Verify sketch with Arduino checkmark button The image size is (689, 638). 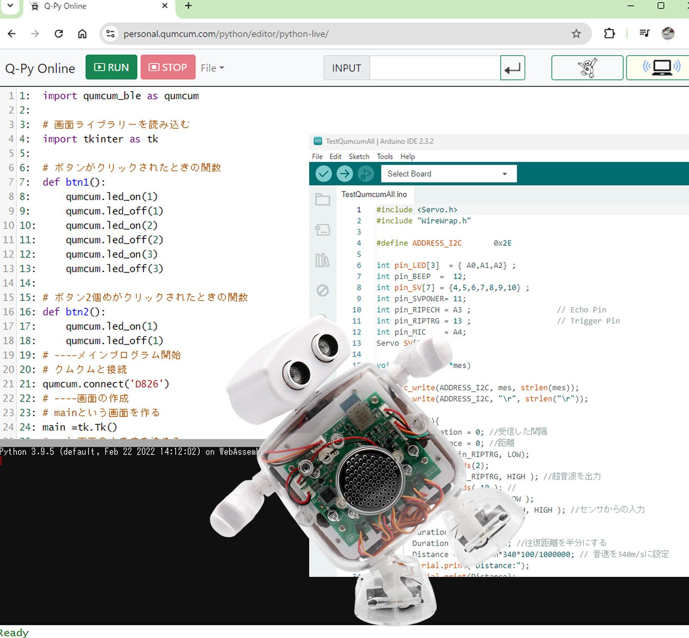point(324,174)
